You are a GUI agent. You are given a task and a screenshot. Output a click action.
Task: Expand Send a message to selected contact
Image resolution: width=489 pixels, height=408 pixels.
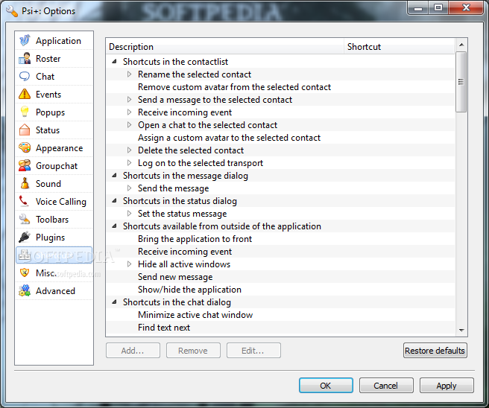(x=130, y=100)
